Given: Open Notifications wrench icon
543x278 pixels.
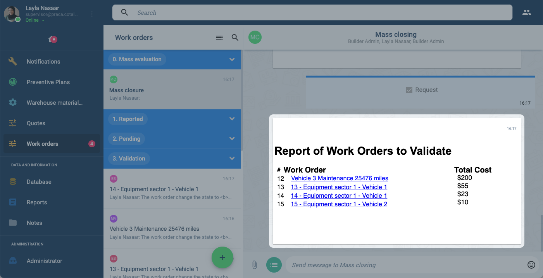Looking at the screenshot, I should click(x=13, y=61).
